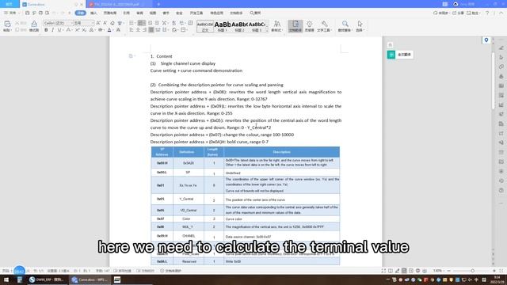This screenshot has height=285, width=507.
Task: Click the zoom out minus icon
Action: tap(449, 271)
